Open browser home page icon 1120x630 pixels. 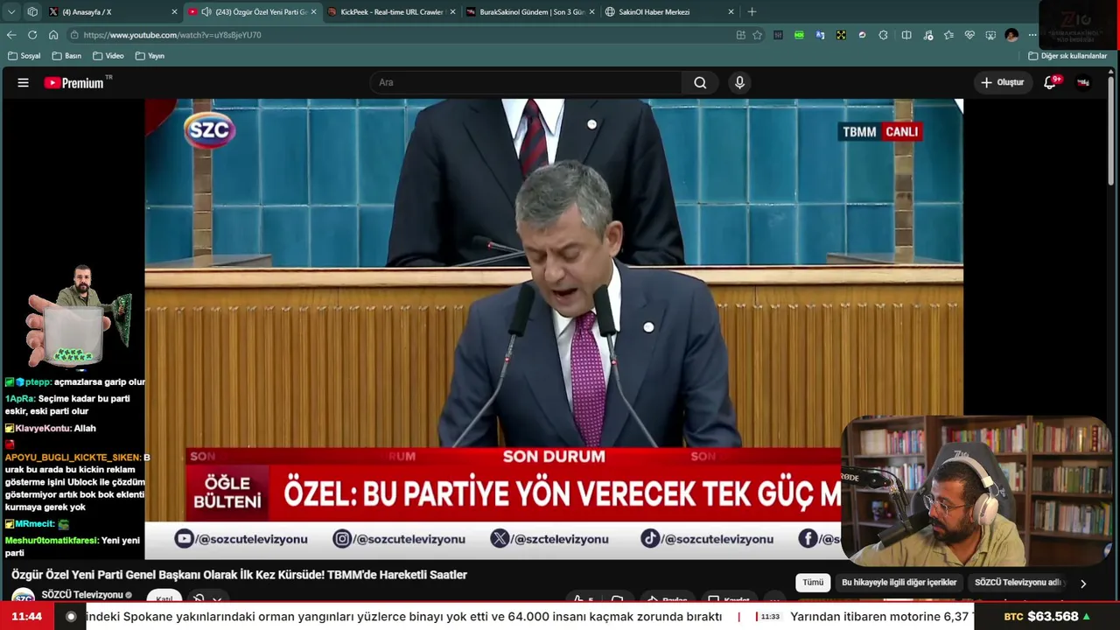(53, 35)
